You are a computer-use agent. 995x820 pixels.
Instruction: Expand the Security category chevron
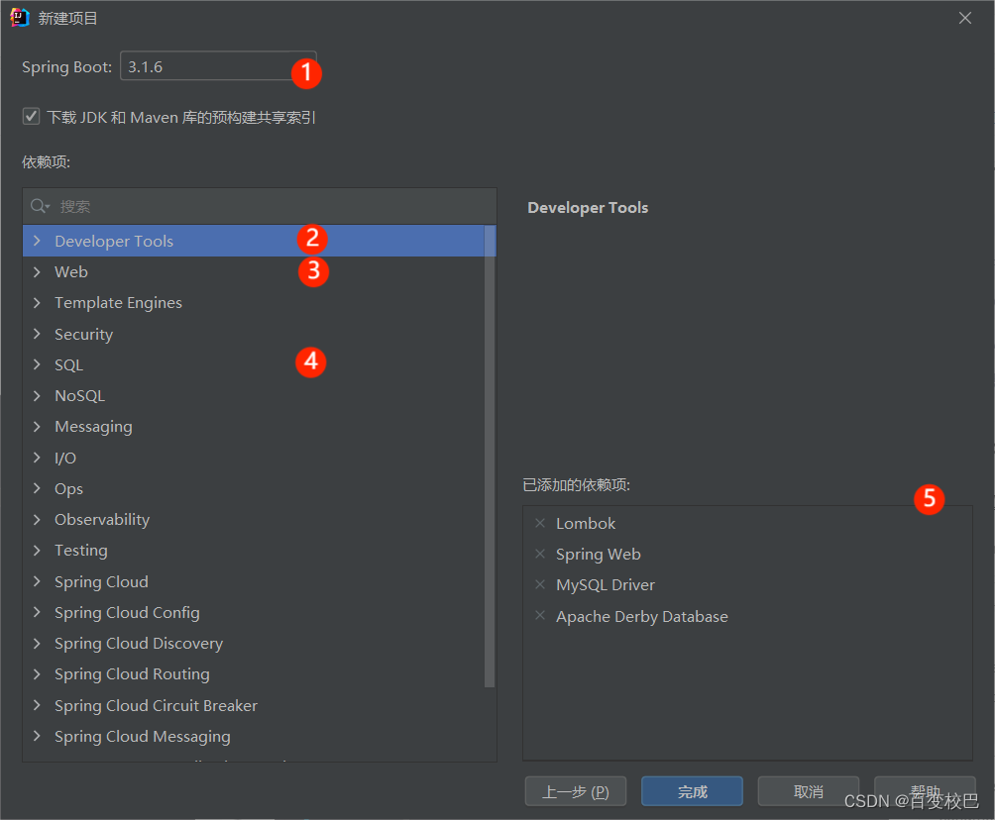click(x=37, y=334)
